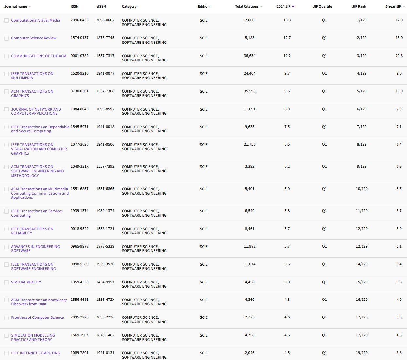Select the checkbox for VIRTUAL REALITY

pos(6,282)
